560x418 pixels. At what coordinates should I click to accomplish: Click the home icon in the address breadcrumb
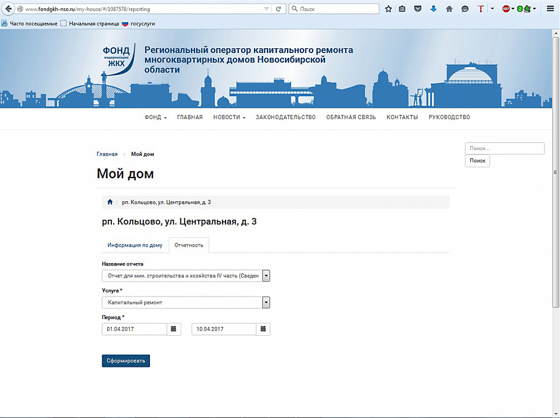[x=110, y=202]
